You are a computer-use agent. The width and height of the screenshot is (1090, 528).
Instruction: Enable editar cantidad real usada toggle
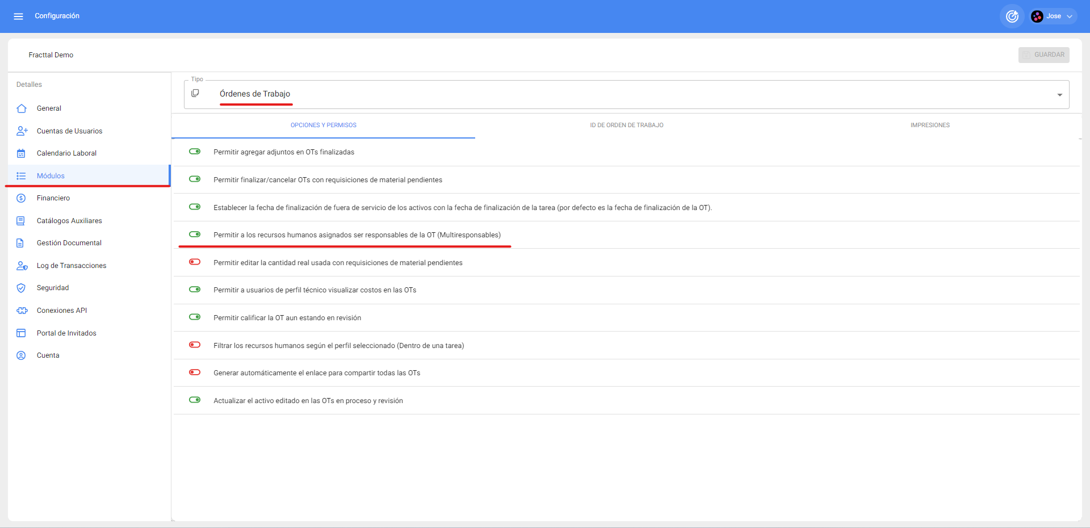coord(195,262)
